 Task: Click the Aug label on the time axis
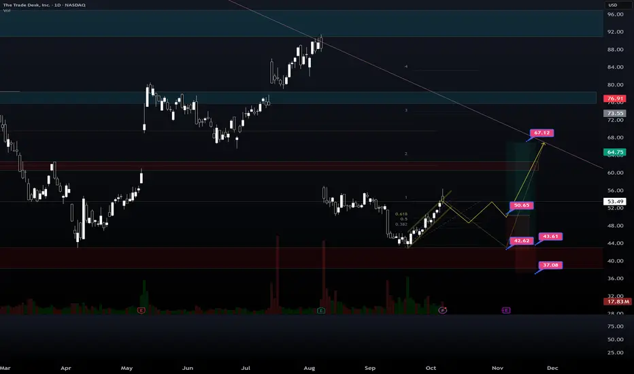pos(309,368)
